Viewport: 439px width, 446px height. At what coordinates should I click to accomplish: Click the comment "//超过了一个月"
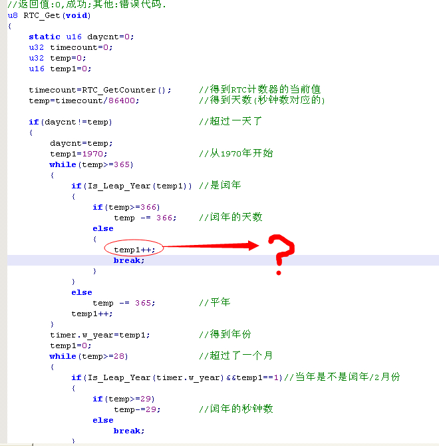[236, 355]
